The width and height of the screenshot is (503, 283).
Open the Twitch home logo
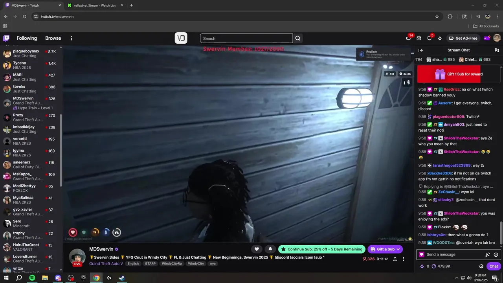pyautogui.click(x=6, y=38)
